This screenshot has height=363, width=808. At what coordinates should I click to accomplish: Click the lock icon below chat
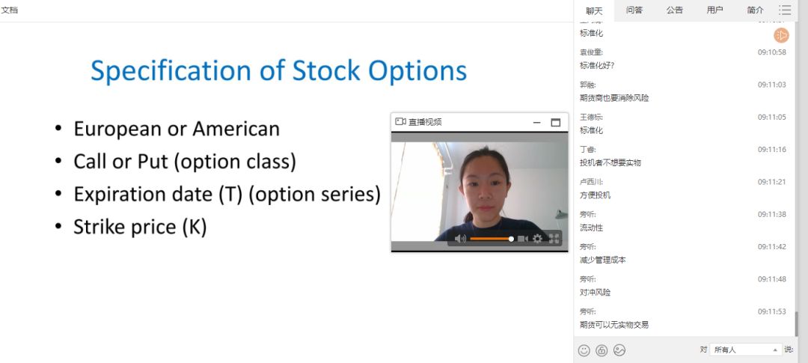602,350
